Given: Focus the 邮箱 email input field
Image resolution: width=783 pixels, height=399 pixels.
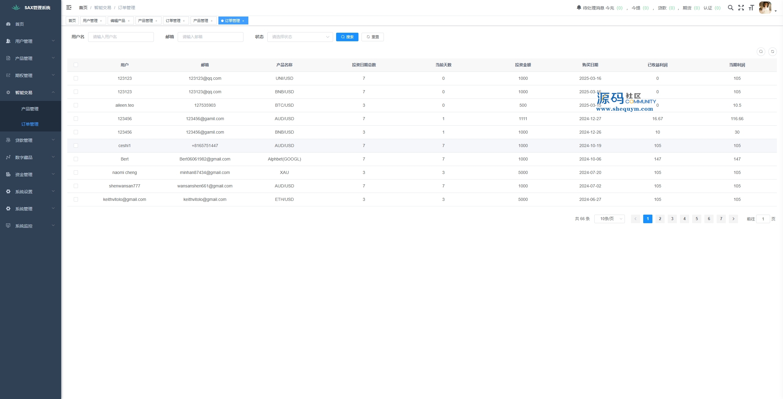Looking at the screenshot, I should 210,37.
